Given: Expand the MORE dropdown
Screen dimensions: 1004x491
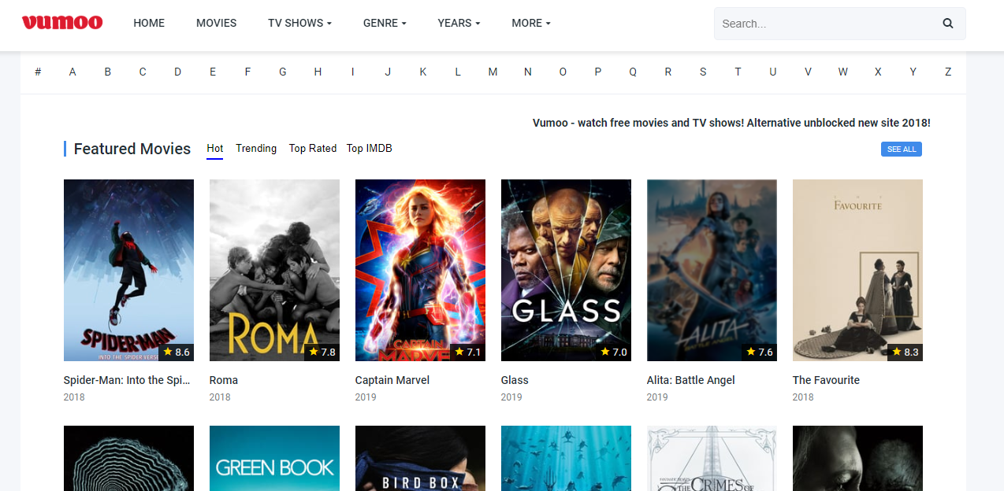Looking at the screenshot, I should pos(531,23).
